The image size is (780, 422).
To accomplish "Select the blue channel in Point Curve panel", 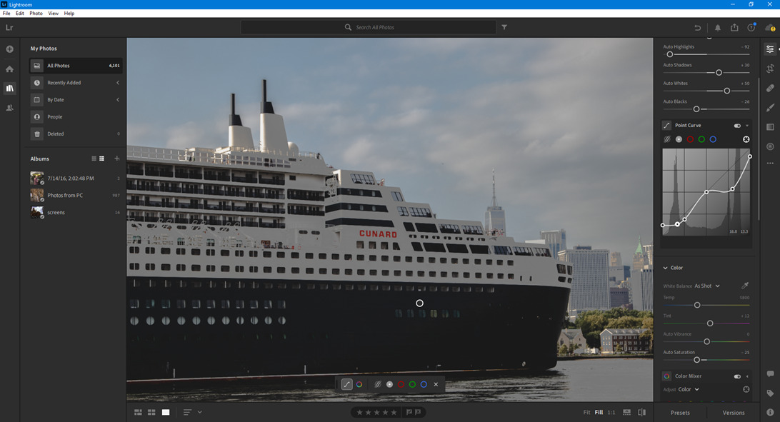I will point(713,140).
